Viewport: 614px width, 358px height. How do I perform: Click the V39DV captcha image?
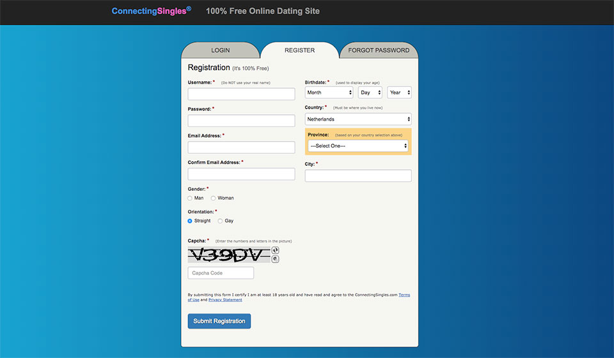click(229, 255)
